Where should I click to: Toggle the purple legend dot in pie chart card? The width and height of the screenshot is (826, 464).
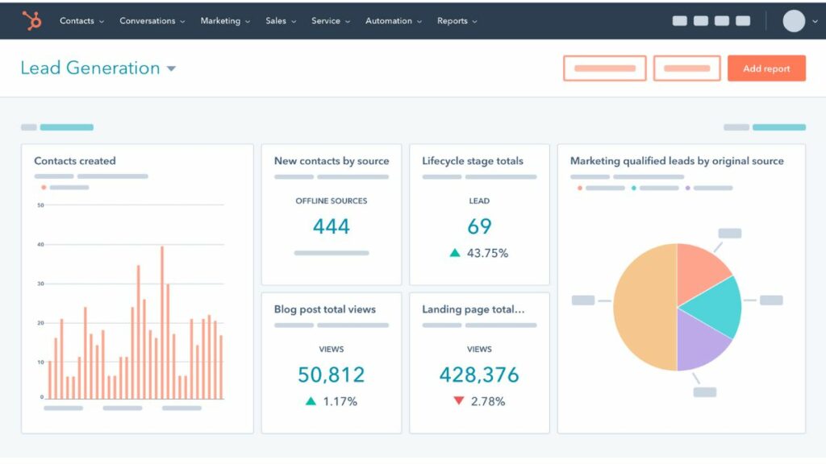(687, 188)
